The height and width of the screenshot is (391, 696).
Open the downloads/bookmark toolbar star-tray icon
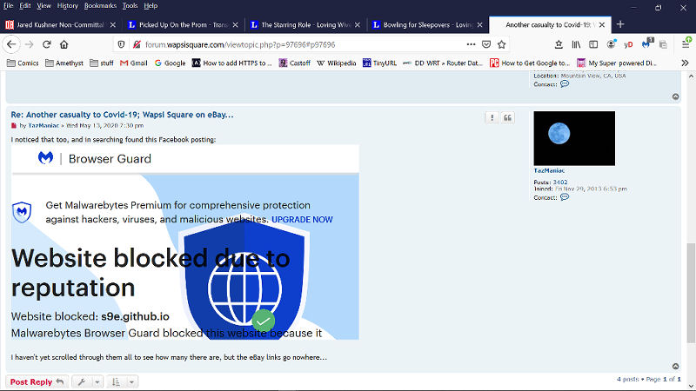click(559, 44)
